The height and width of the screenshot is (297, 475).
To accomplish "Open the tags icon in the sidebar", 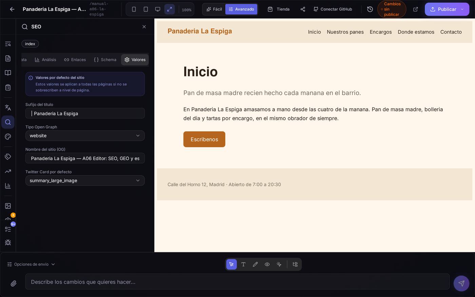I will pyautogui.click(x=8, y=156).
